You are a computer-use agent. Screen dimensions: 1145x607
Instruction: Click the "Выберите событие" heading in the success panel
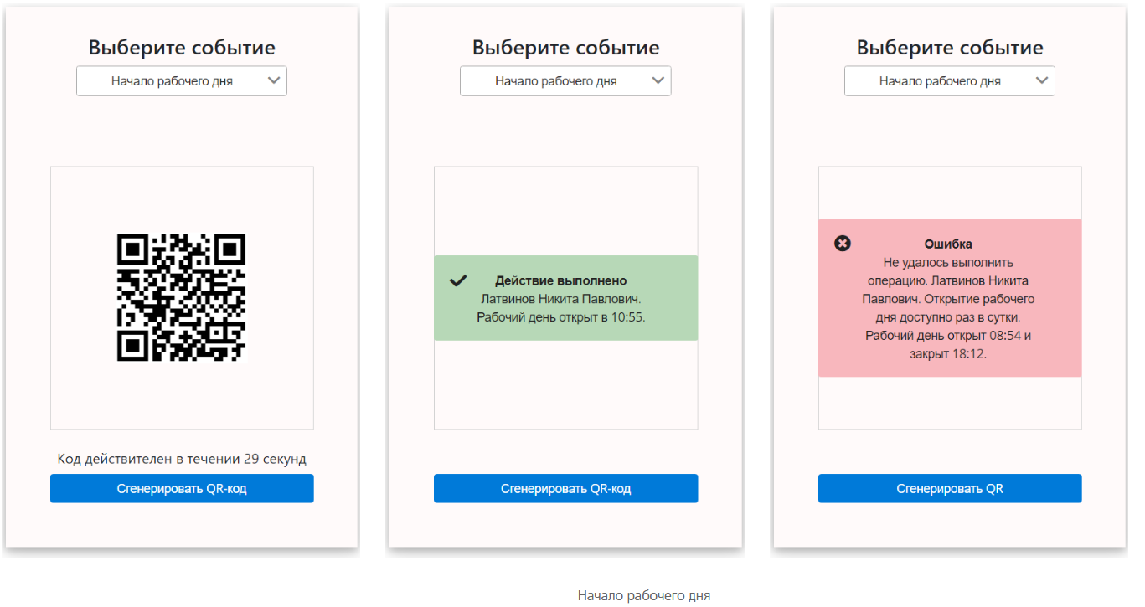(x=565, y=47)
